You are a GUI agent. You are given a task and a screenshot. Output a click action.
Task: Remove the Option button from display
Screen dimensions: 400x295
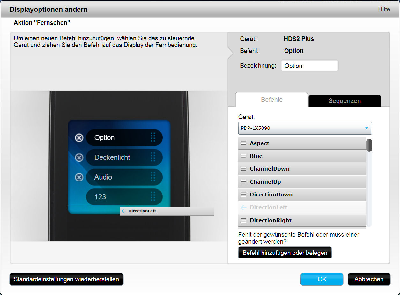point(79,138)
